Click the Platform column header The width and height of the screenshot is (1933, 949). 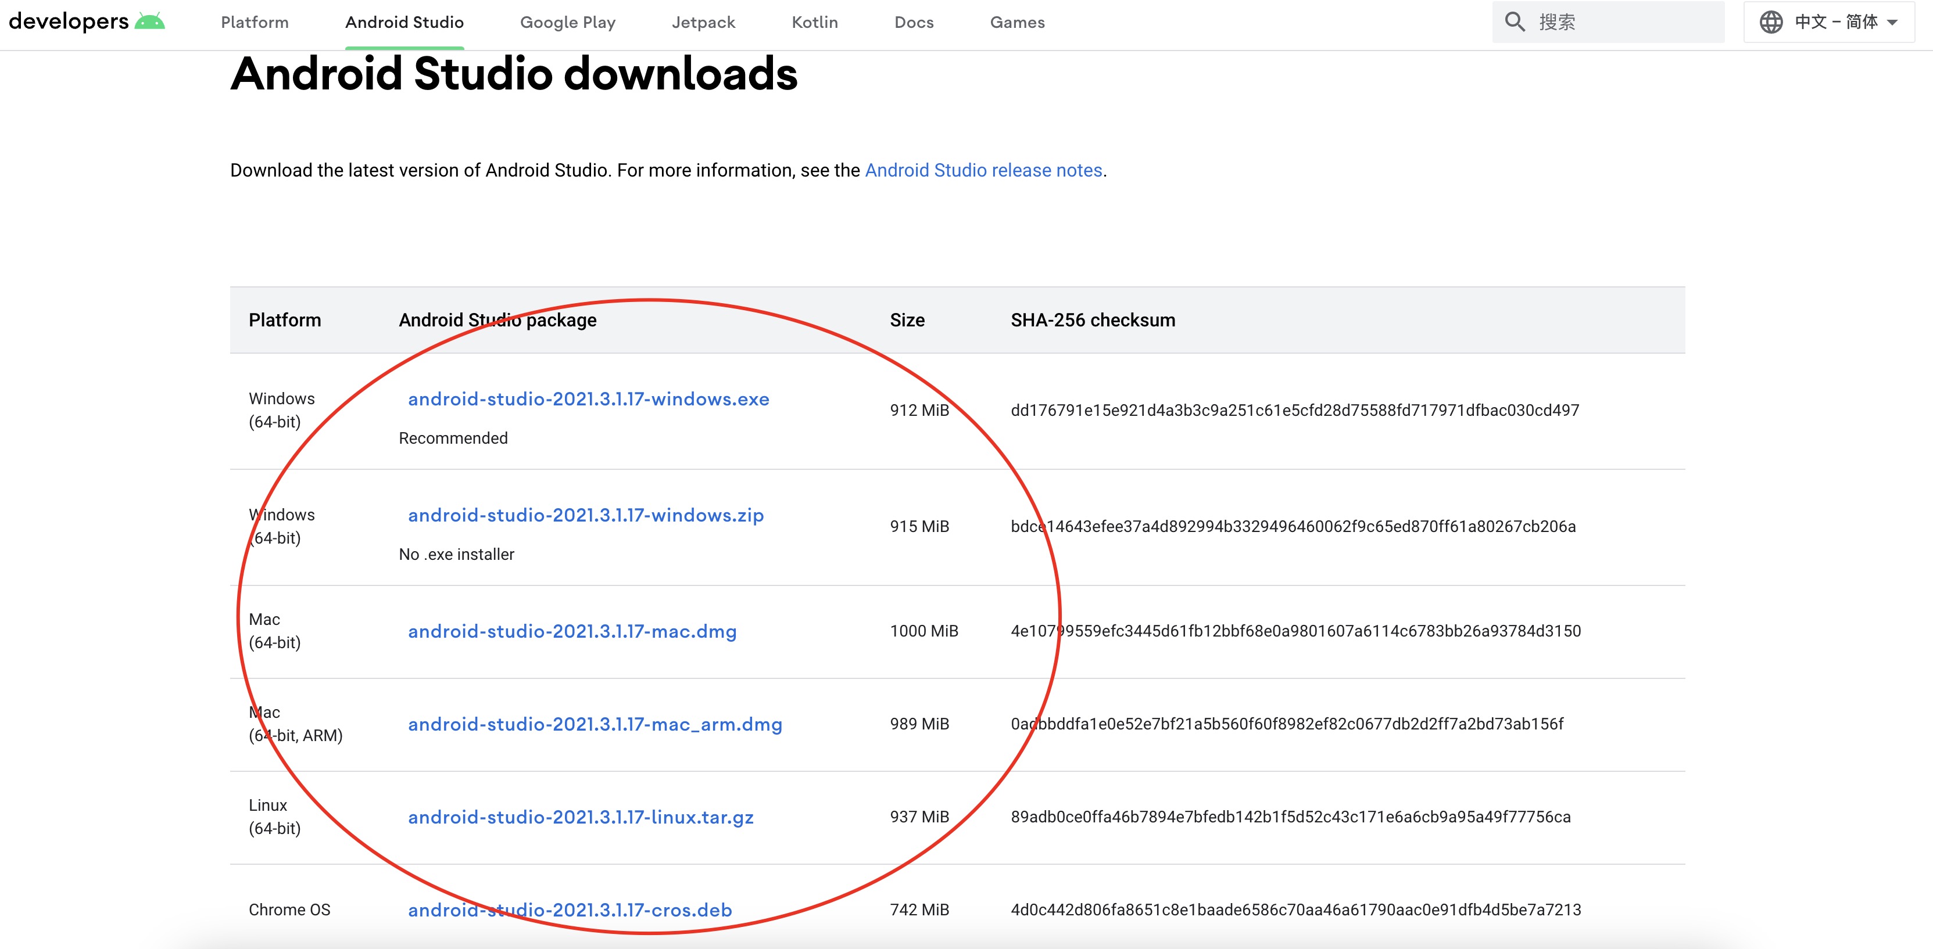[284, 320]
